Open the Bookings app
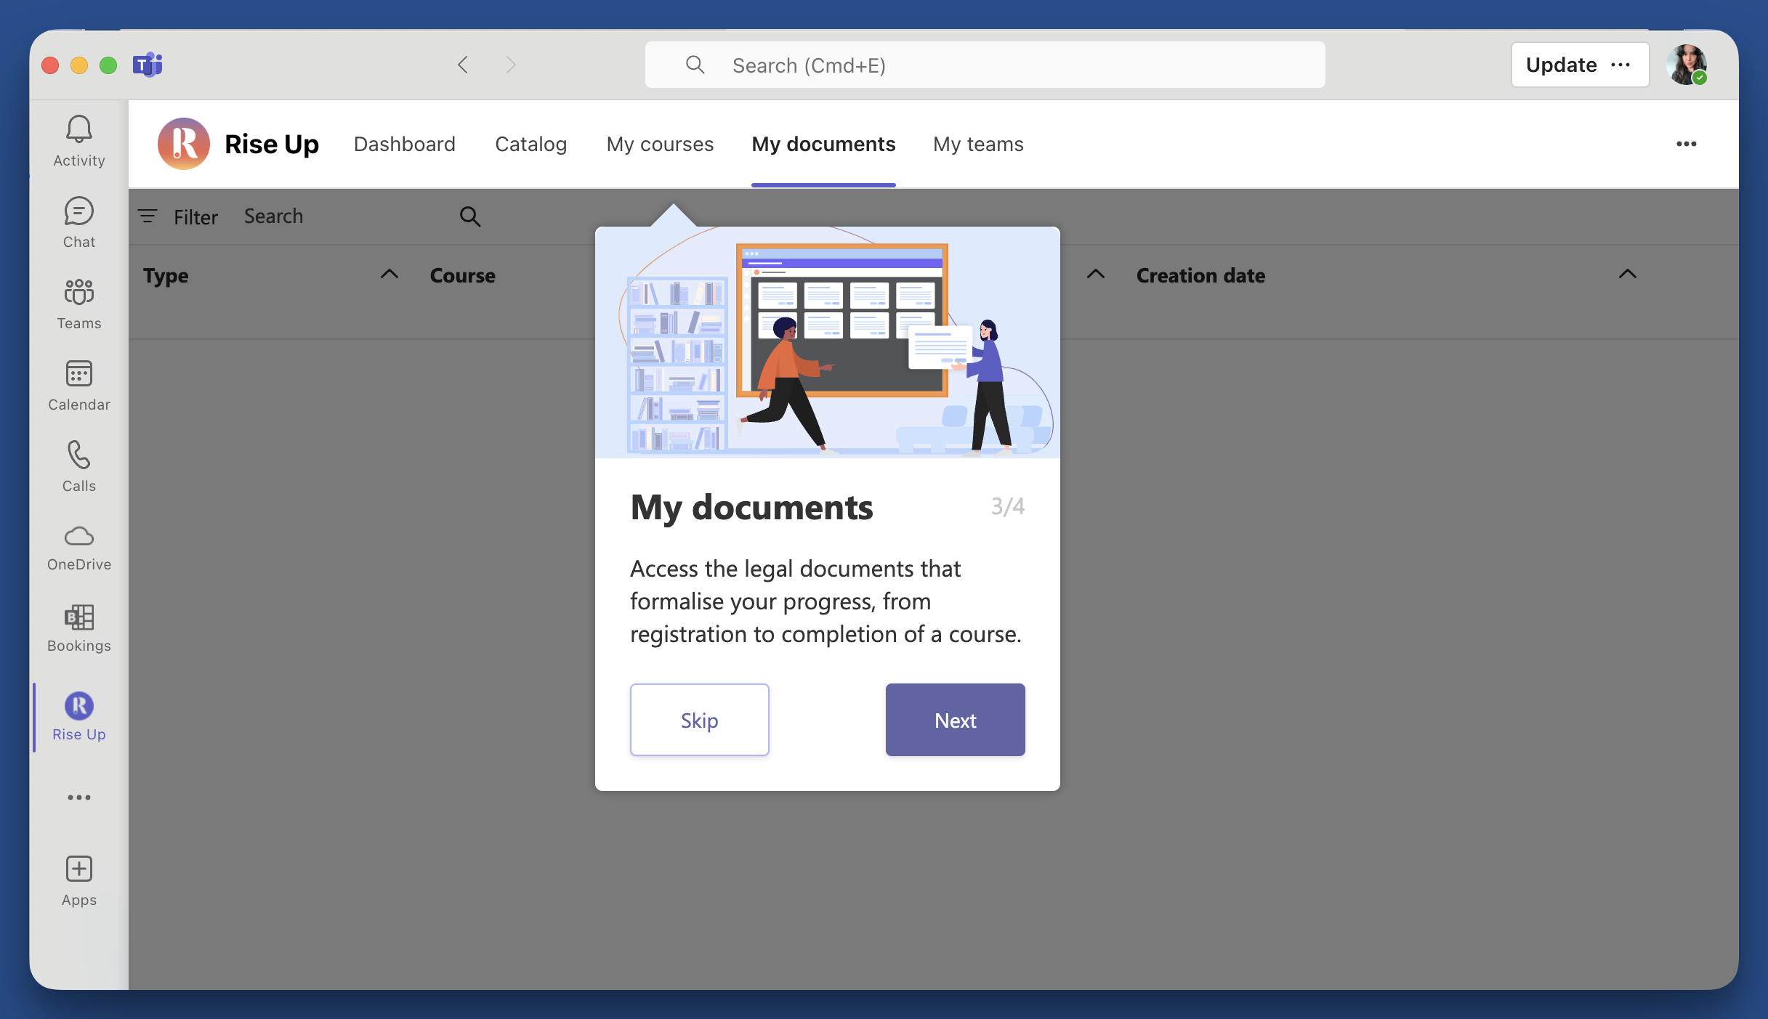 78,627
